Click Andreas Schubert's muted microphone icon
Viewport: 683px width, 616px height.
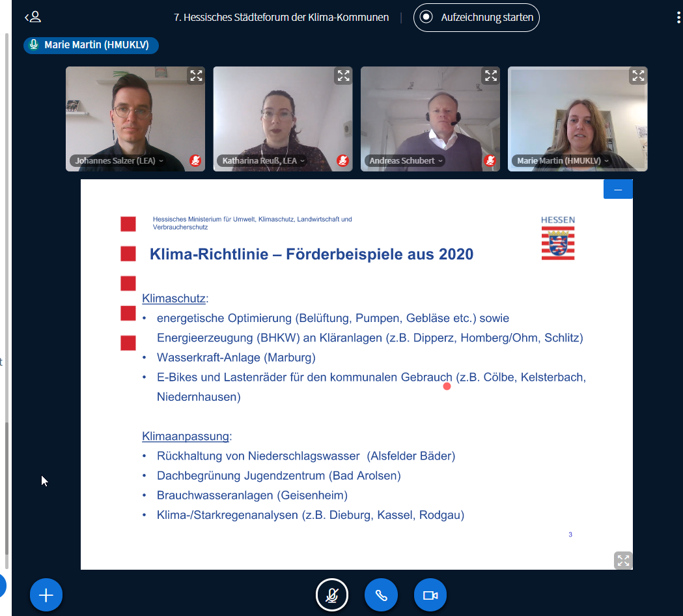click(490, 160)
